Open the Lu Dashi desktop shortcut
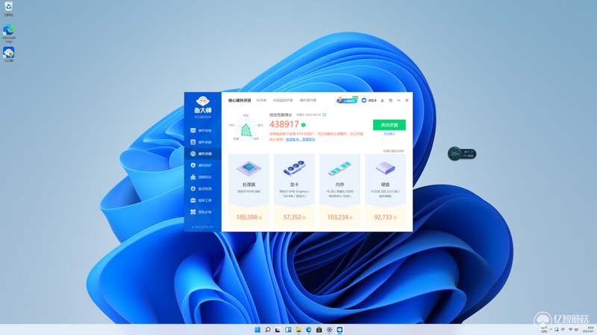The width and height of the screenshot is (597, 335). [9, 54]
